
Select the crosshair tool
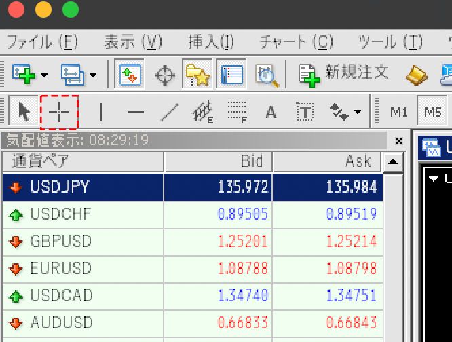tap(59, 112)
